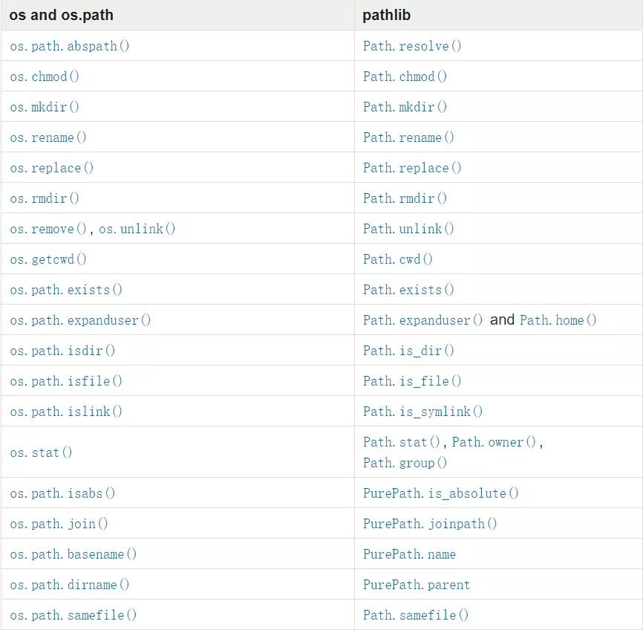Click the os.rename() link
This screenshot has height=630, width=643.
coord(48,137)
